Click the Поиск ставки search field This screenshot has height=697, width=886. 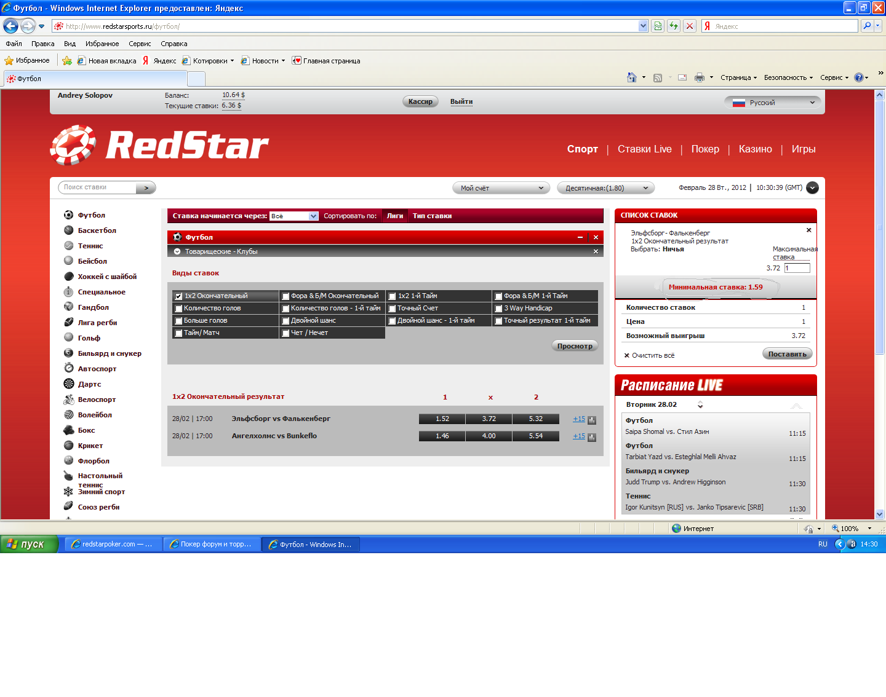coord(98,187)
